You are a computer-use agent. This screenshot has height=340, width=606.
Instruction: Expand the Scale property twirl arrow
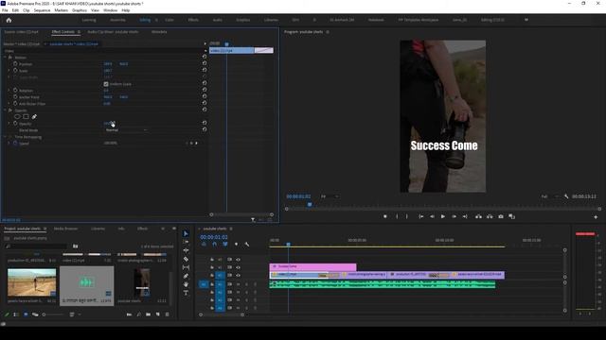click(x=9, y=71)
